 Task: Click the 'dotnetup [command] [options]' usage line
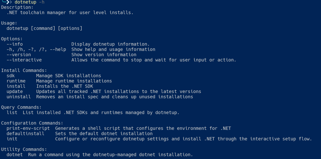point(44,29)
